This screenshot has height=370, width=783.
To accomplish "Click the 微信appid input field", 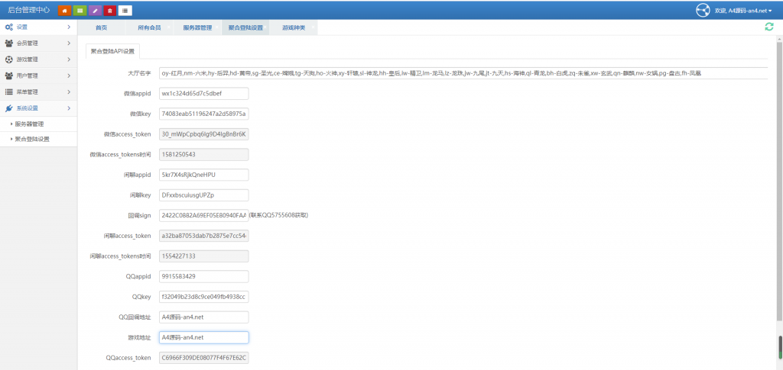I will click(203, 94).
